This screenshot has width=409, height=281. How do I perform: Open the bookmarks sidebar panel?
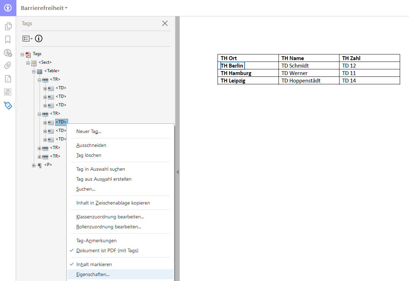(8, 39)
